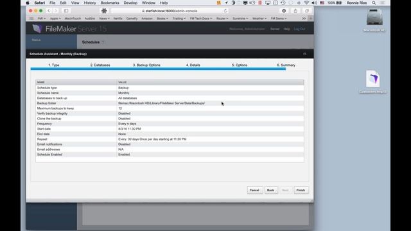
Task: Click the red pause bars menu icon
Action: [260, 3]
